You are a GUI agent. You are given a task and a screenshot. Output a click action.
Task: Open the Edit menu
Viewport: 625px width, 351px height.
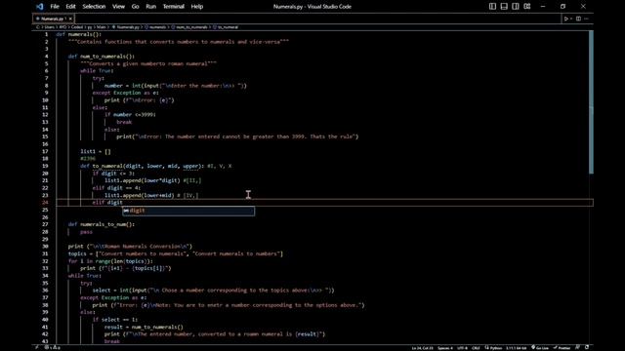pos(70,7)
